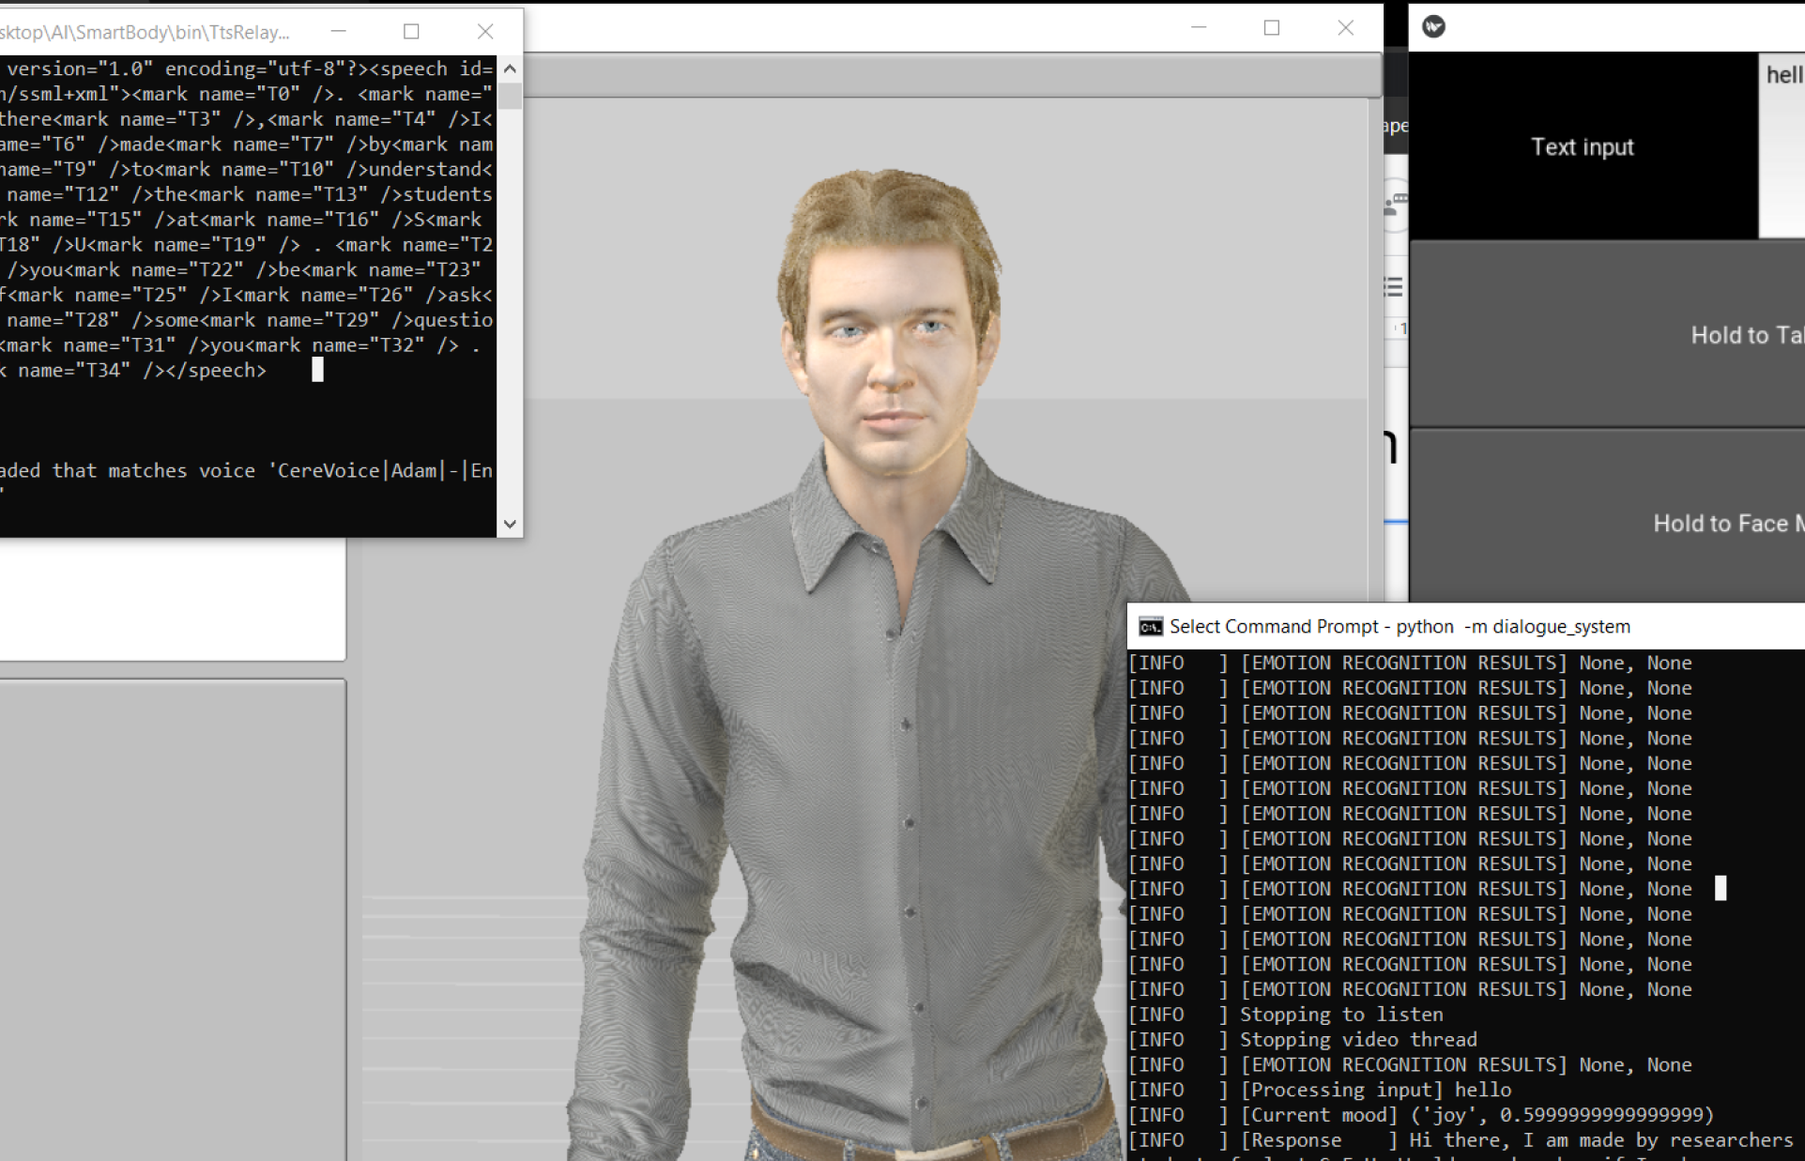Click the CereVoice Adam voice message line
This screenshot has width=1805, height=1161.
(x=246, y=470)
